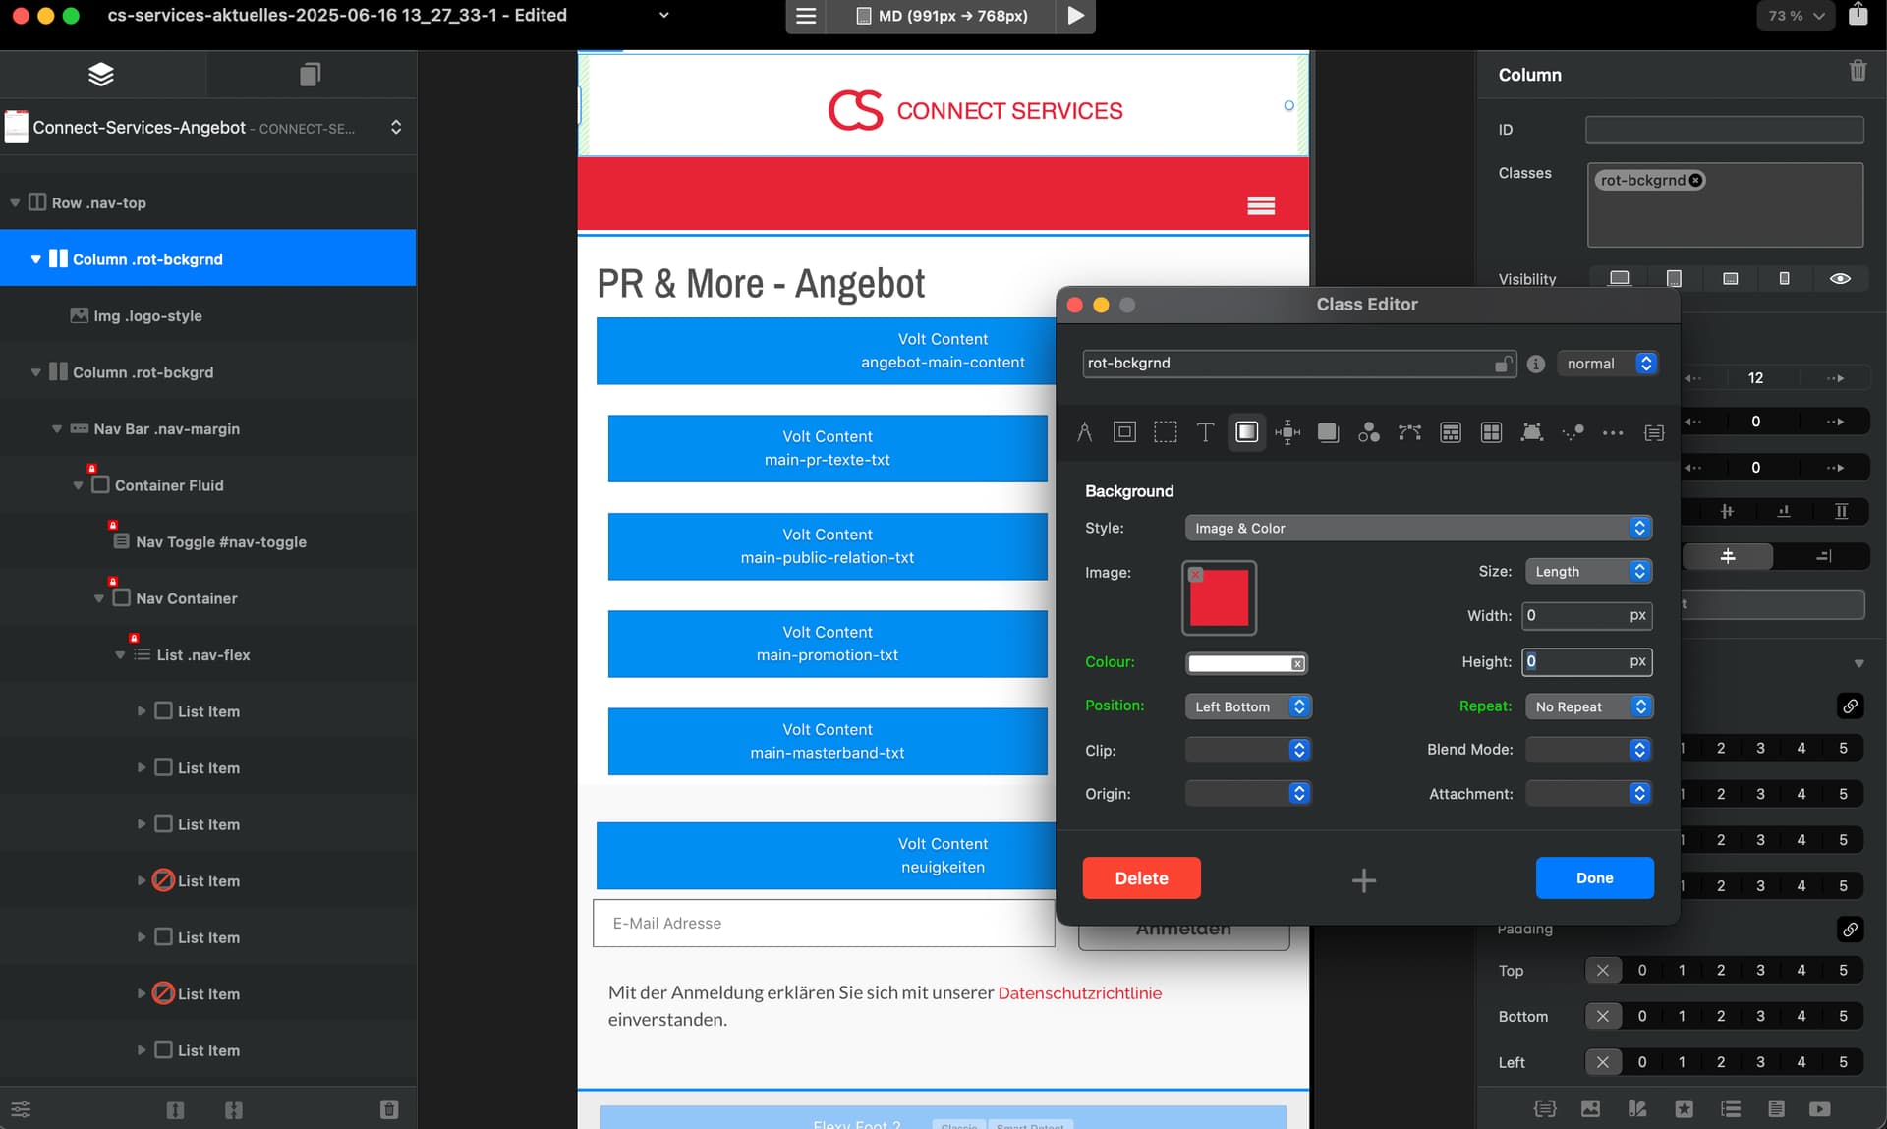Open the Position Left Bottom dropdown

1247,706
